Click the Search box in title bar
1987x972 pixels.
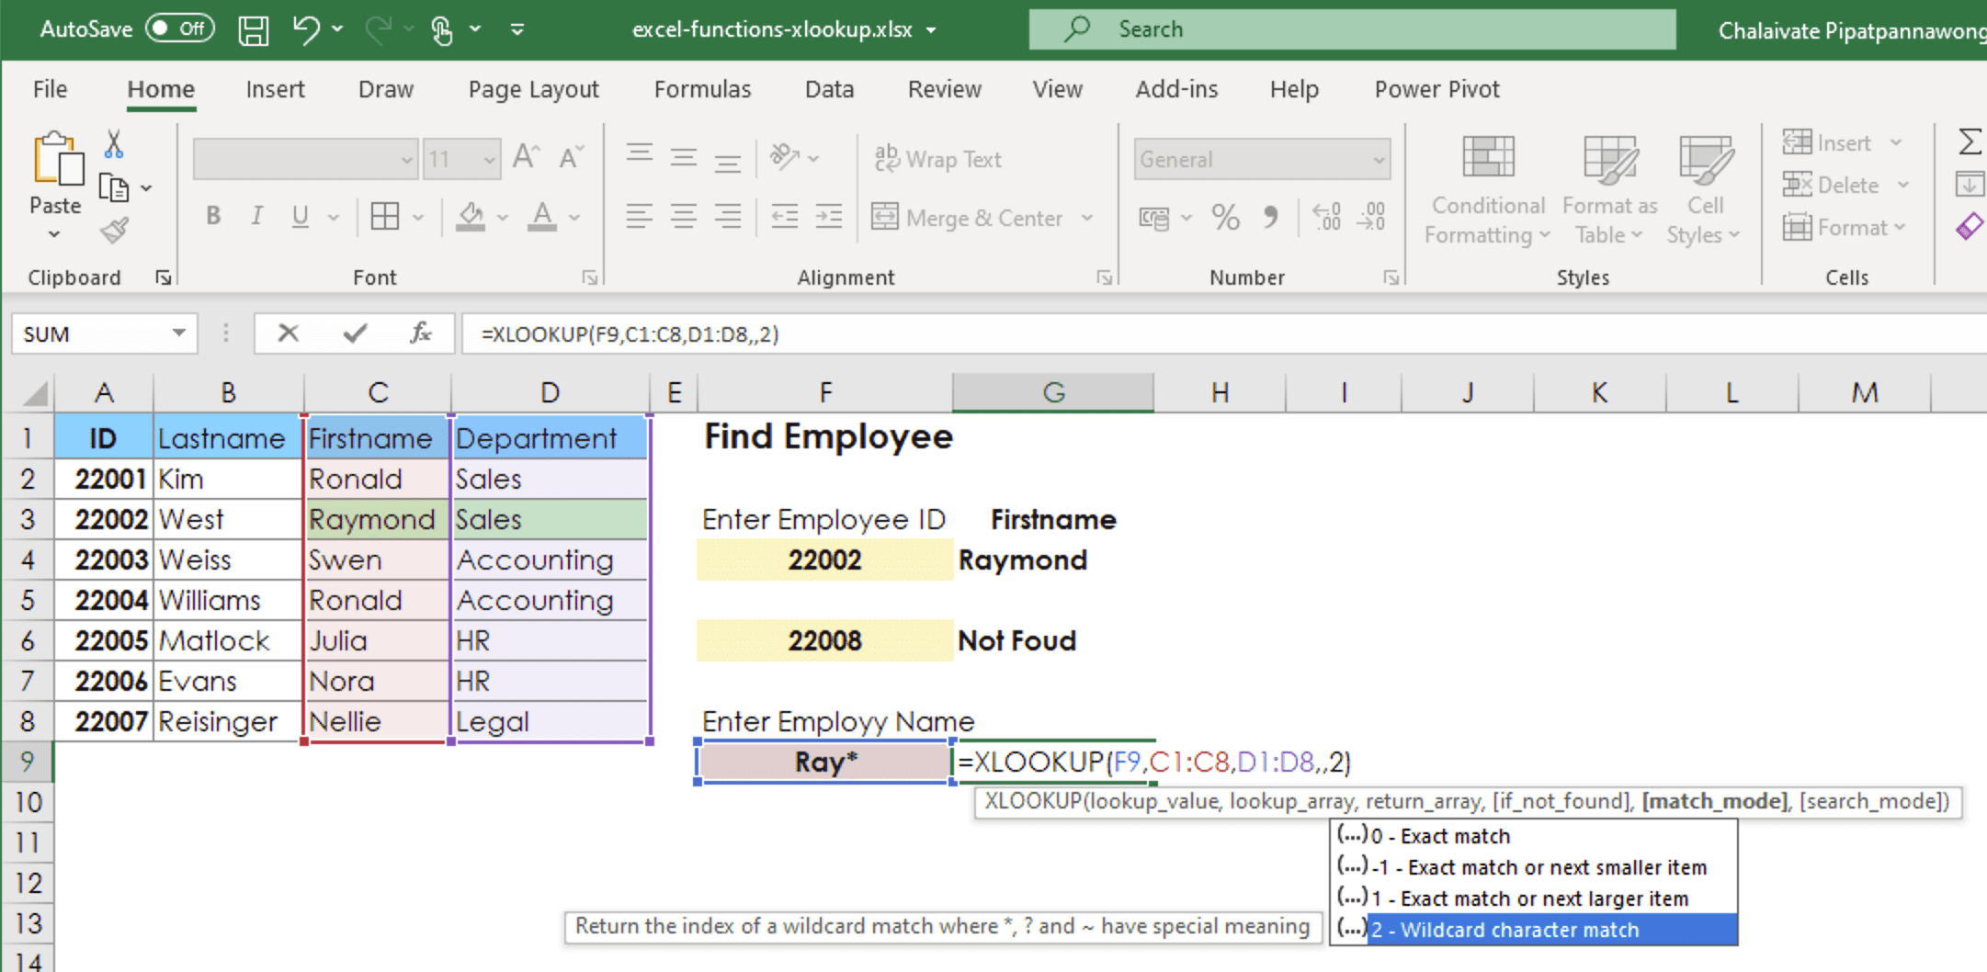coord(1351,29)
